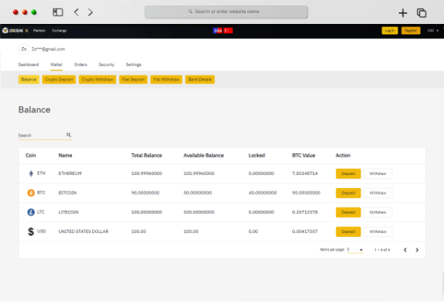Click the ETHEREUM name cell

coord(70,173)
